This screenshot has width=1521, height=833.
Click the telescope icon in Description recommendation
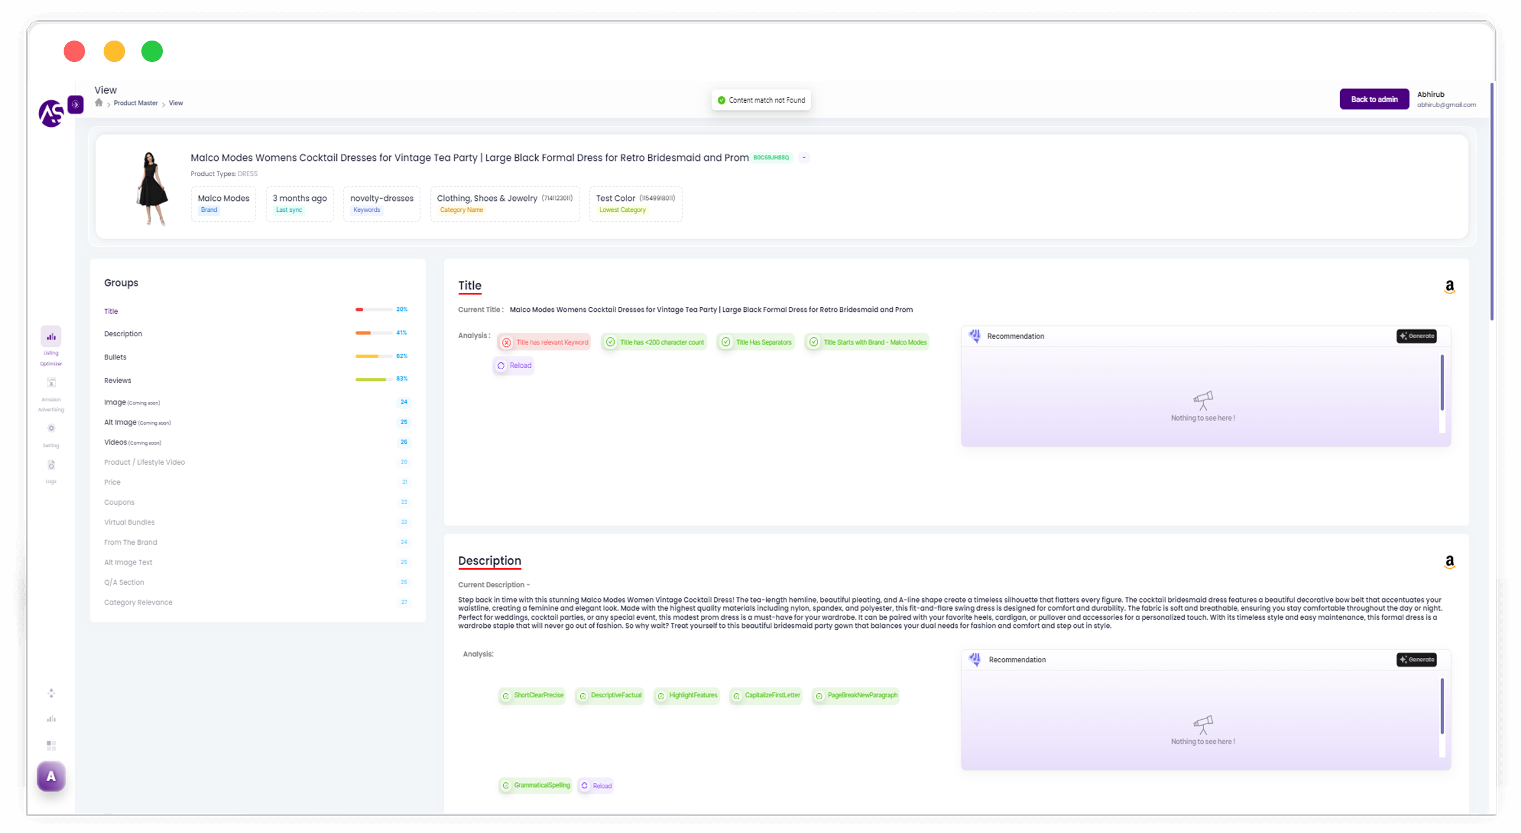click(1203, 725)
